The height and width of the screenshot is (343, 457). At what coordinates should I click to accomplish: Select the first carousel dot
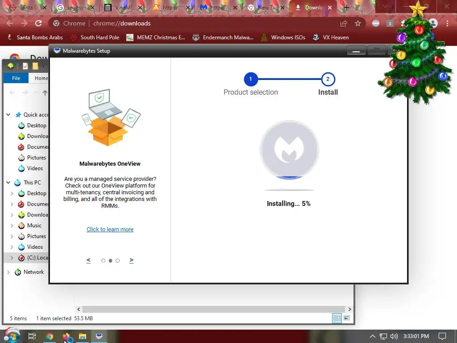coord(103,261)
